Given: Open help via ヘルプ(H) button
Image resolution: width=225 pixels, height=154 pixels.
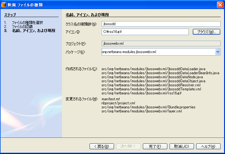Looking at the screenshot, I should [208, 146].
